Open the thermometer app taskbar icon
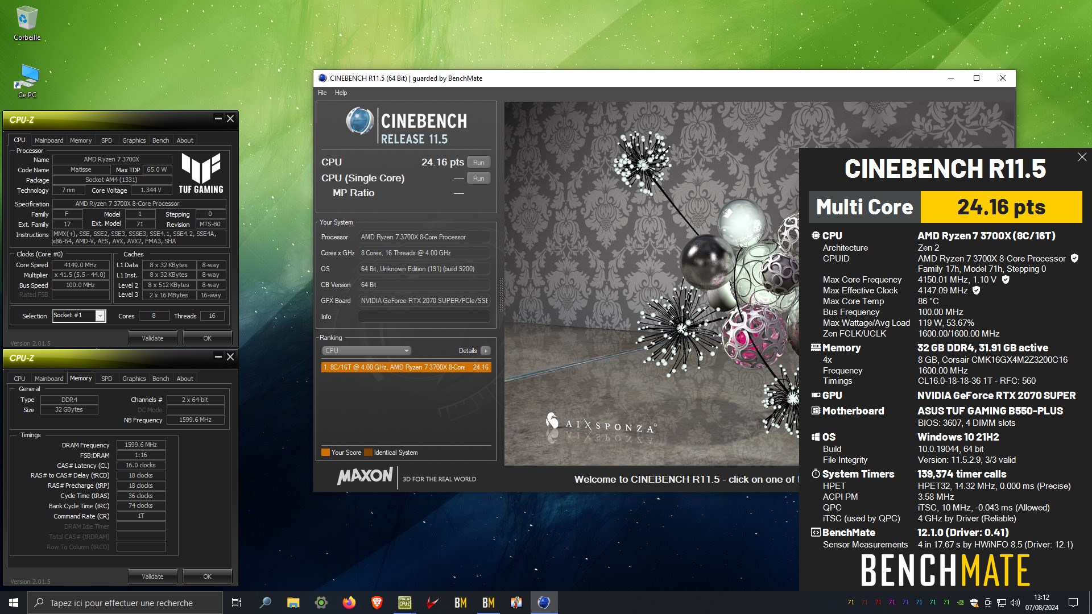 tap(516, 603)
